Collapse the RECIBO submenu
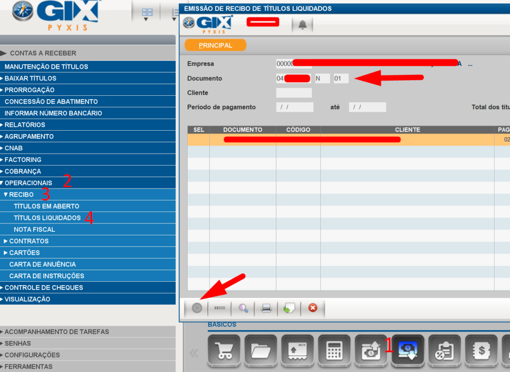This screenshot has height=372, width=510. (21, 194)
